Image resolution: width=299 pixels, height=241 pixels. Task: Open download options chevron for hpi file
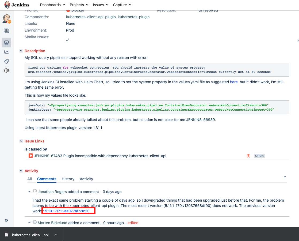pos(56,235)
